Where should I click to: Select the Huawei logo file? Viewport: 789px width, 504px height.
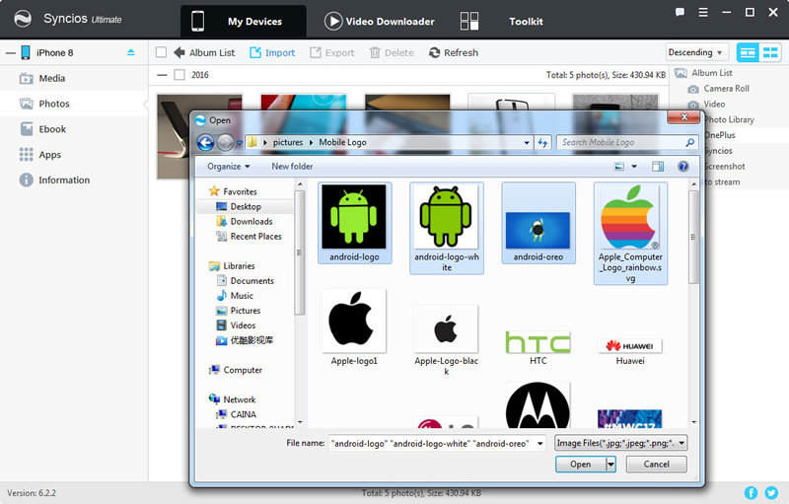click(630, 351)
